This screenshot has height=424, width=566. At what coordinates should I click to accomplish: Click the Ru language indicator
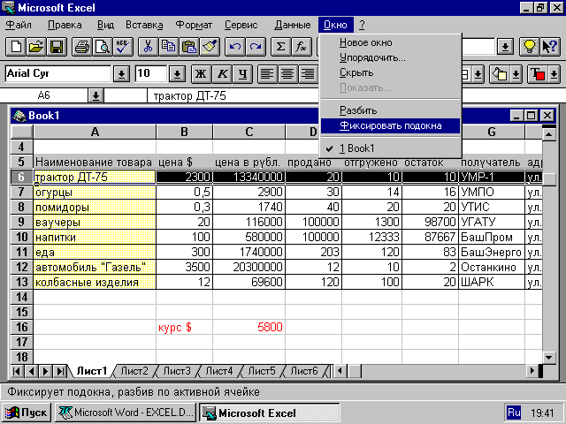pyautogui.click(x=514, y=413)
